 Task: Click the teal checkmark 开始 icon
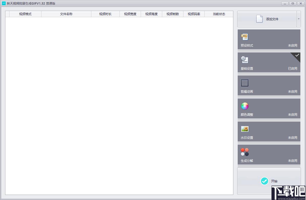pyautogui.click(x=265, y=181)
